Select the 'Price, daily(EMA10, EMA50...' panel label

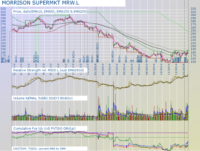click(x=50, y=12)
